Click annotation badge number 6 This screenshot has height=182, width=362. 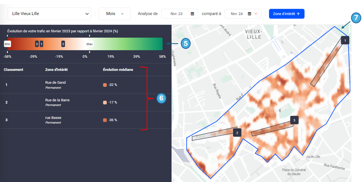click(x=161, y=98)
